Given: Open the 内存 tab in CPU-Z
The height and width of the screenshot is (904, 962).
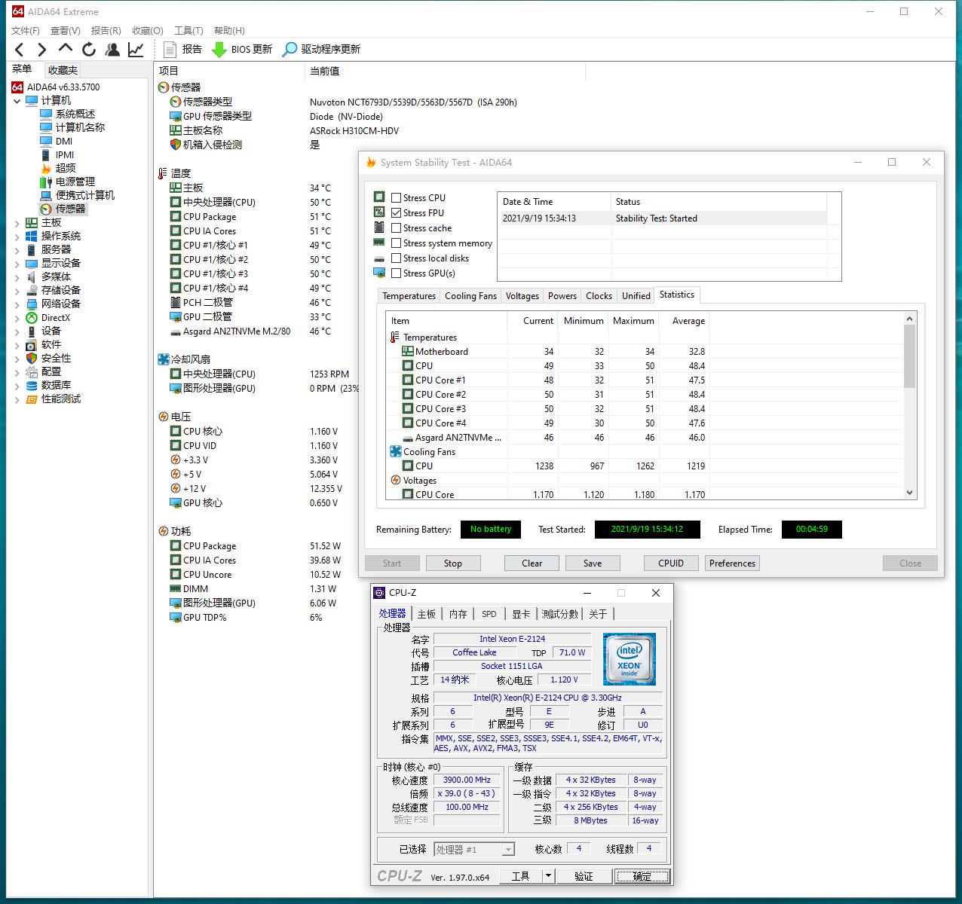Looking at the screenshot, I should coord(458,614).
